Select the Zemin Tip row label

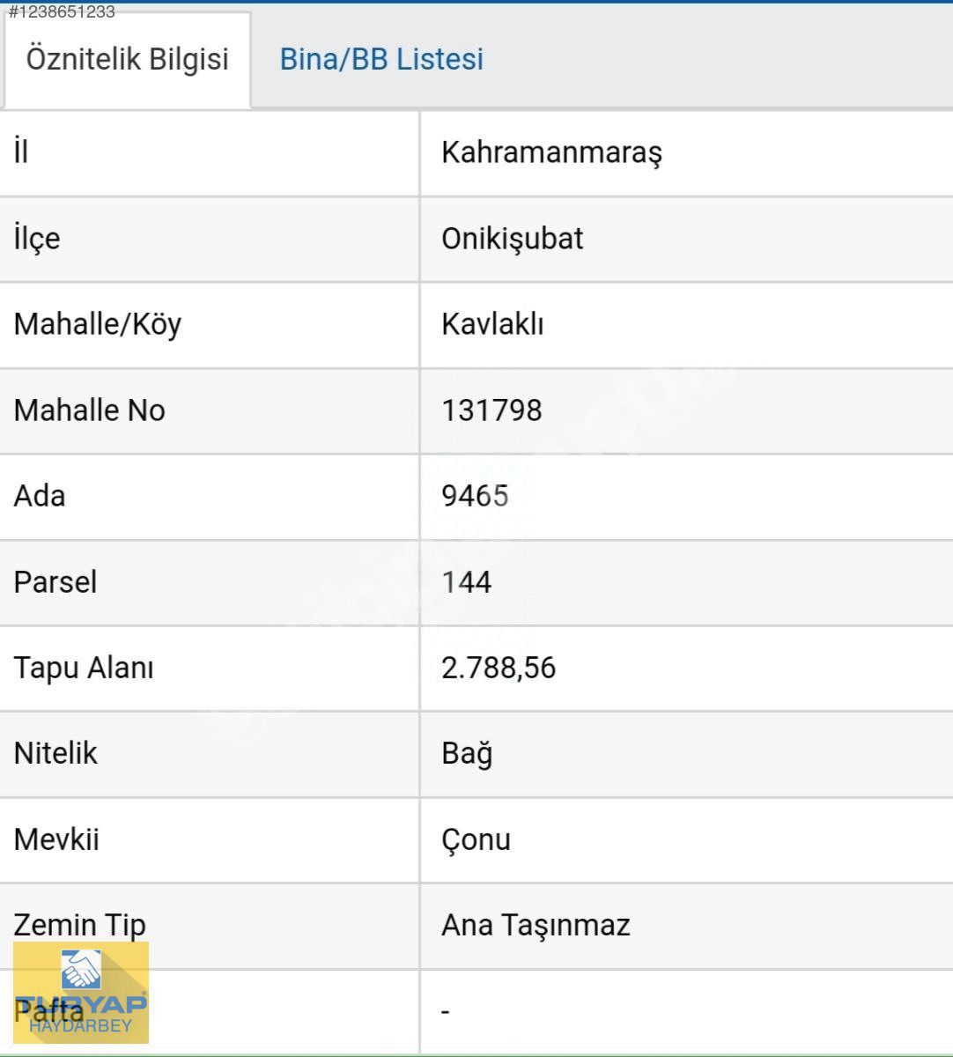tap(79, 925)
